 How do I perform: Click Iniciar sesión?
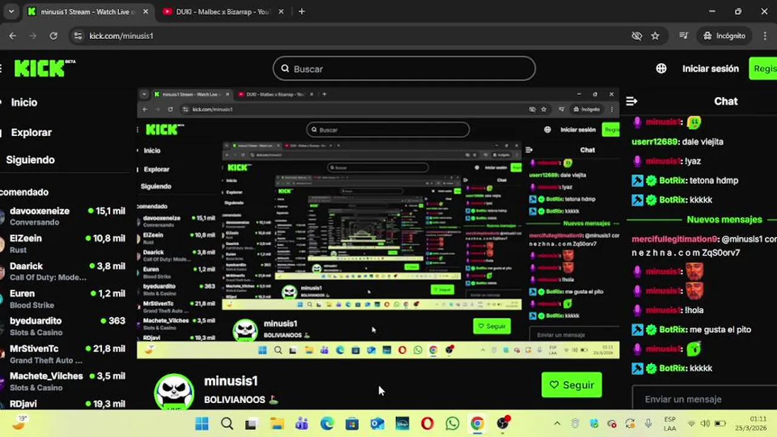(710, 69)
